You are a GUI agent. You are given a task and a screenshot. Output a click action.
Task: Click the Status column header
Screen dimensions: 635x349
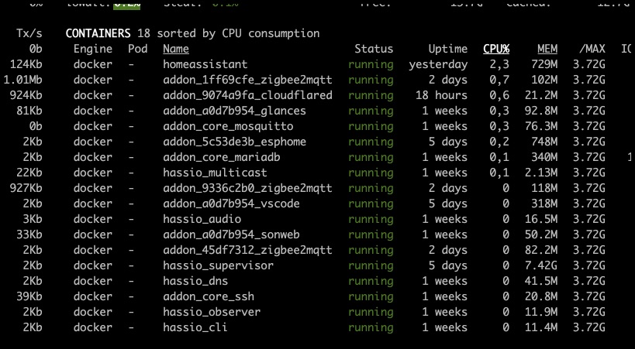coord(374,49)
